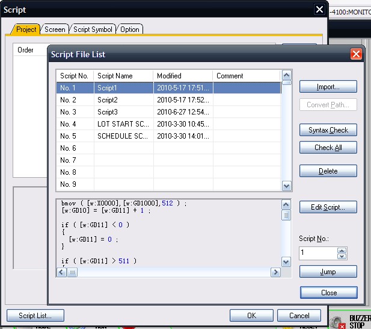Open the Script Symbol tab
The width and height of the screenshot is (371, 329).
tap(93, 29)
